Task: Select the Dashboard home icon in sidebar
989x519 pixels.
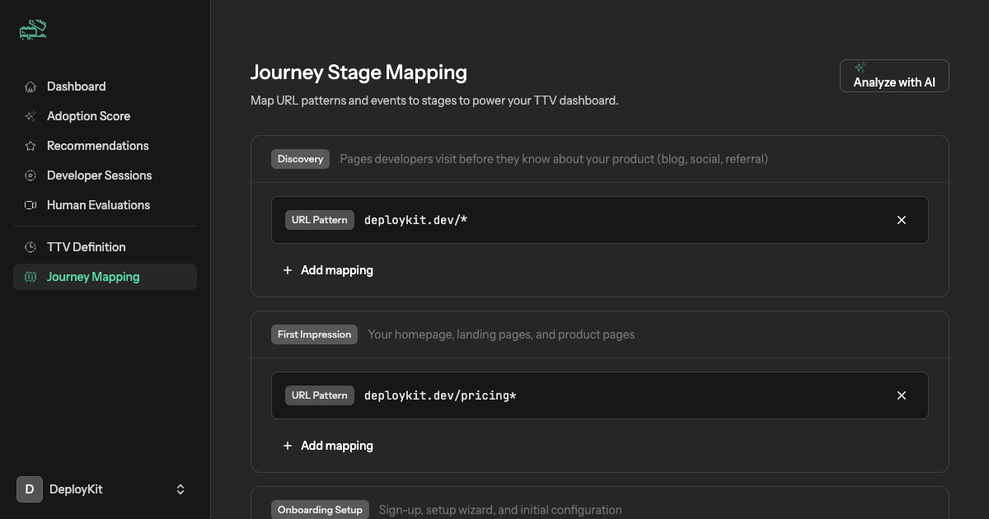Action: 30,86
